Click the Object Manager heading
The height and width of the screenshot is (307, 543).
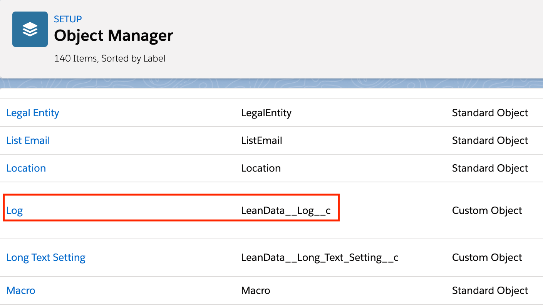point(114,35)
